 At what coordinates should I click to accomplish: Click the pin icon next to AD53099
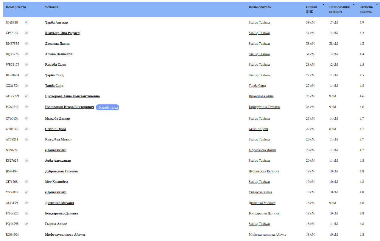point(27,96)
